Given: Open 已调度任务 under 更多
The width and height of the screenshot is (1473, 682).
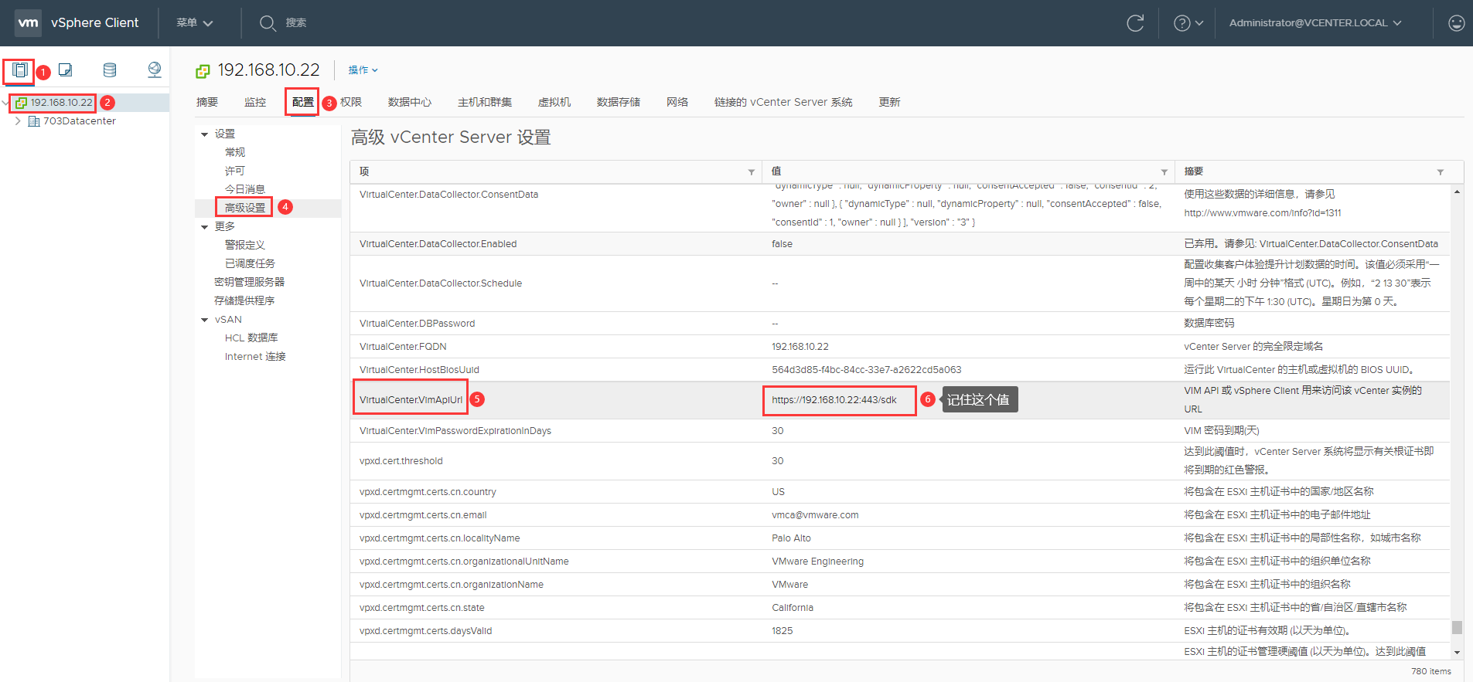Looking at the screenshot, I should tap(250, 263).
